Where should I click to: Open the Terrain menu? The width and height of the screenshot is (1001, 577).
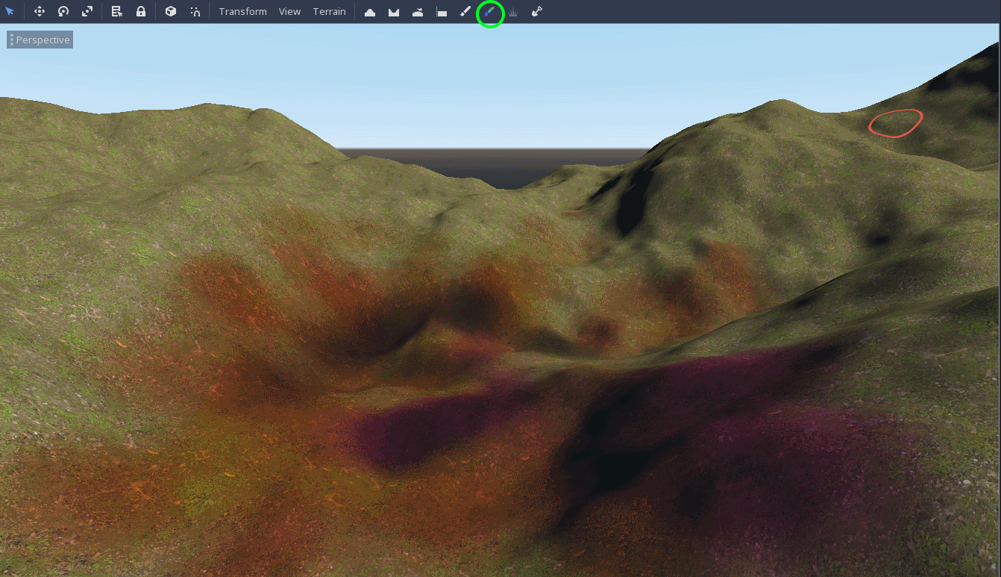coord(329,11)
